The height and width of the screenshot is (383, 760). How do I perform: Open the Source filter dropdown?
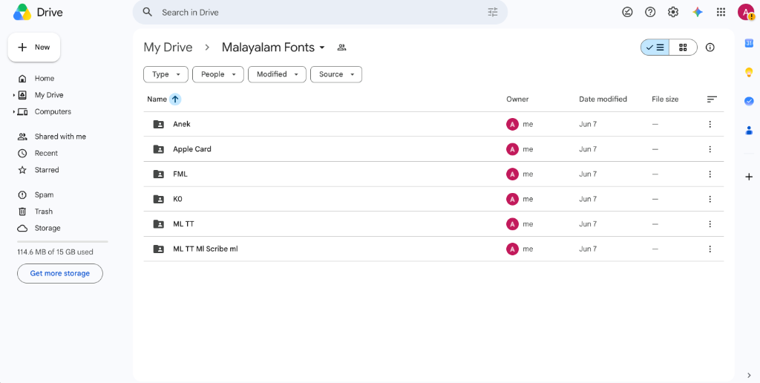click(x=336, y=74)
